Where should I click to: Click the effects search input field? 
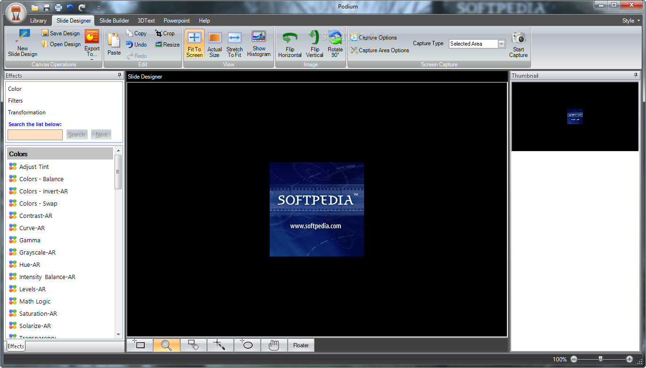(35, 135)
